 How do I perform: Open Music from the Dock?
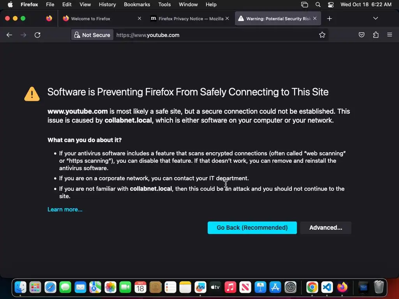point(230,288)
